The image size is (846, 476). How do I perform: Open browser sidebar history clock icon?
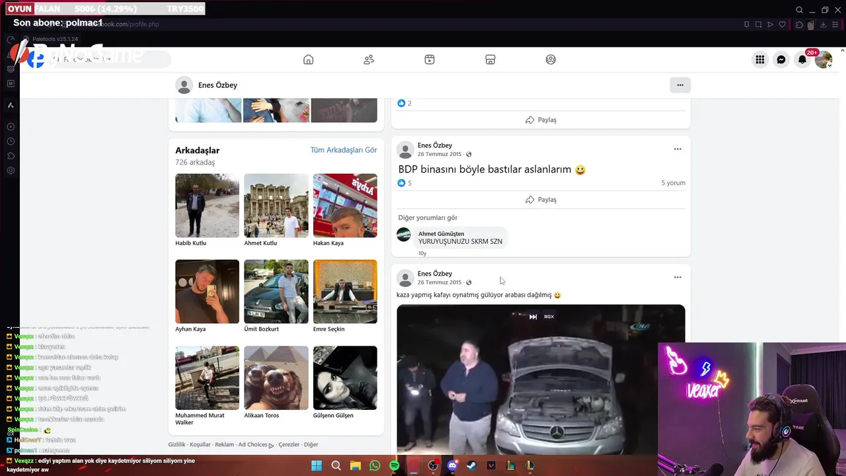pyautogui.click(x=11, y=141)
